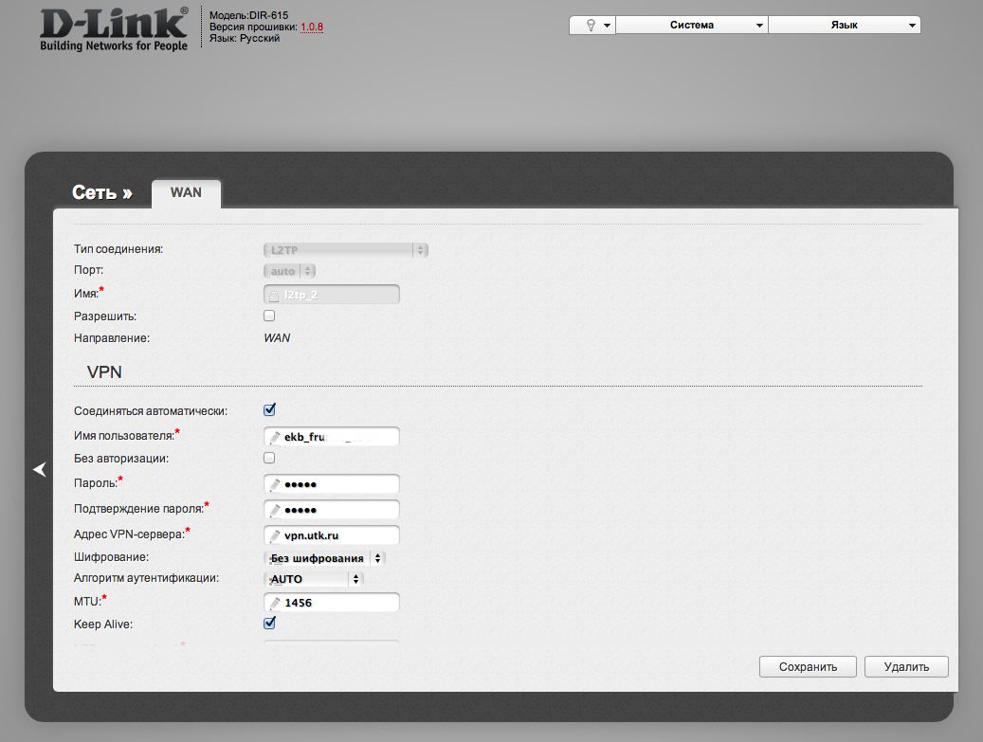The image size is (983, 742).
Task: Open the lightbulb hints dropdown
Action: point(592,25)
